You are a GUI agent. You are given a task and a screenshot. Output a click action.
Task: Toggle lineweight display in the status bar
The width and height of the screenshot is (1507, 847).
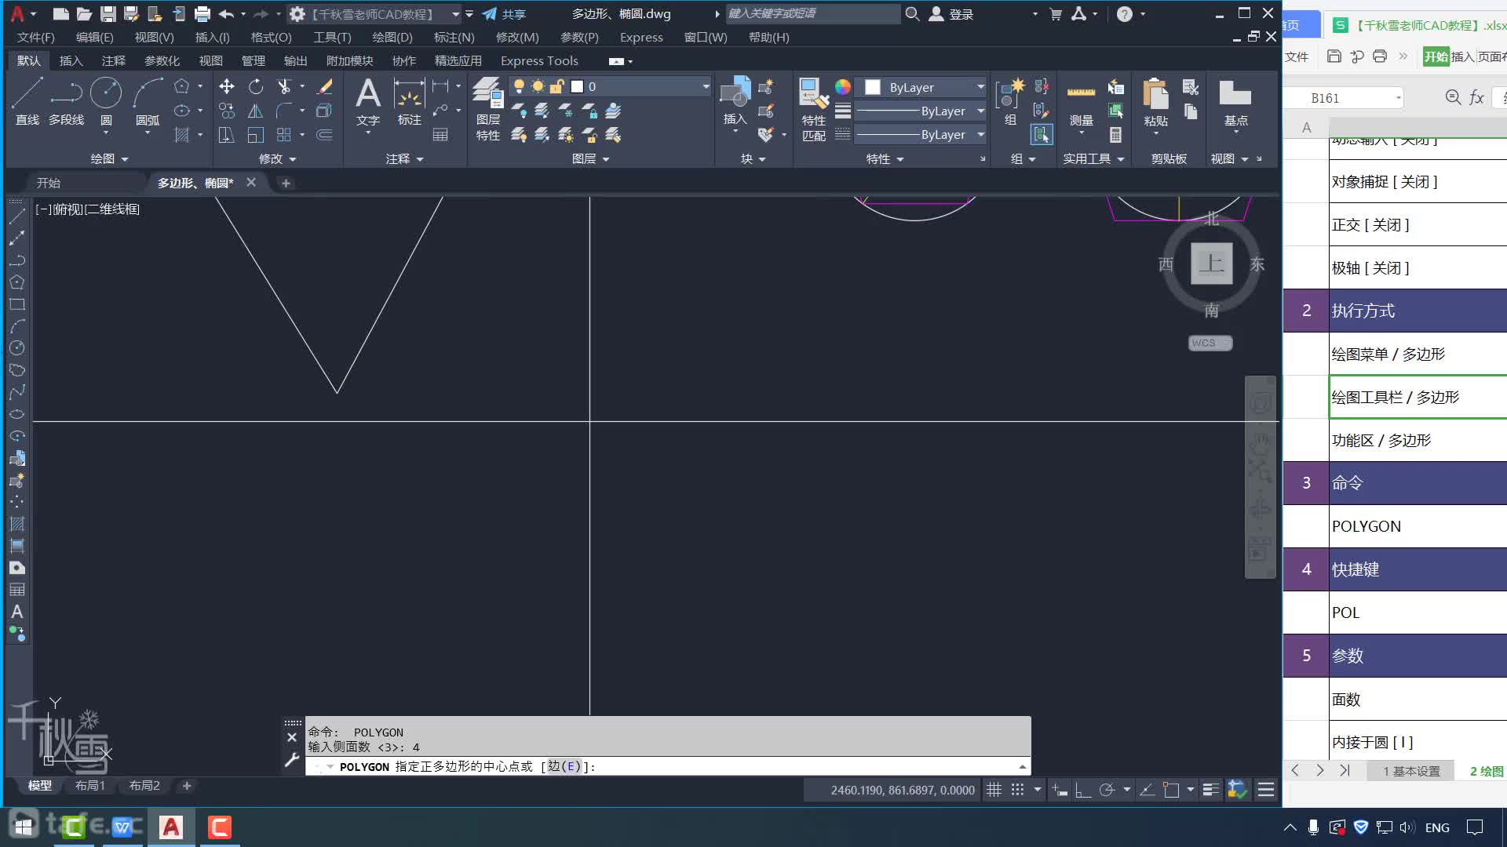1210,790
